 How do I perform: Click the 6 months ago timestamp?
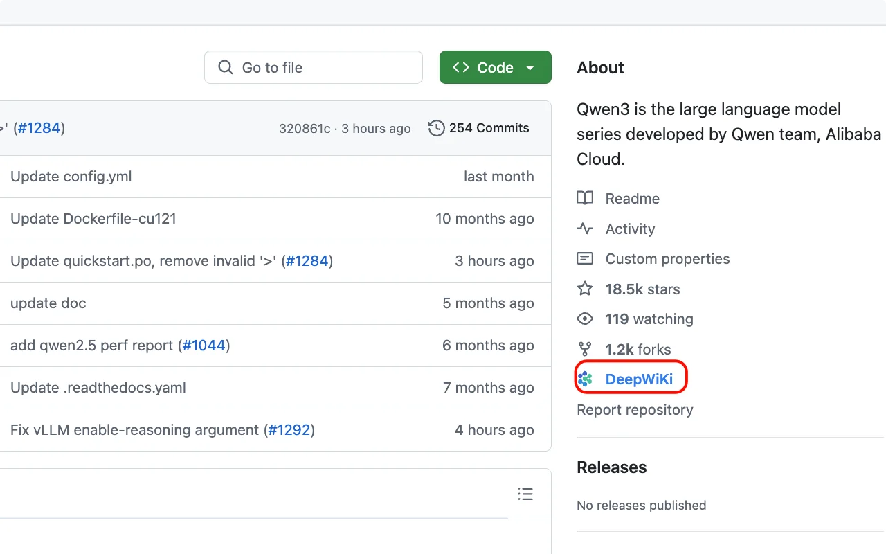click(x=489, y=346)
